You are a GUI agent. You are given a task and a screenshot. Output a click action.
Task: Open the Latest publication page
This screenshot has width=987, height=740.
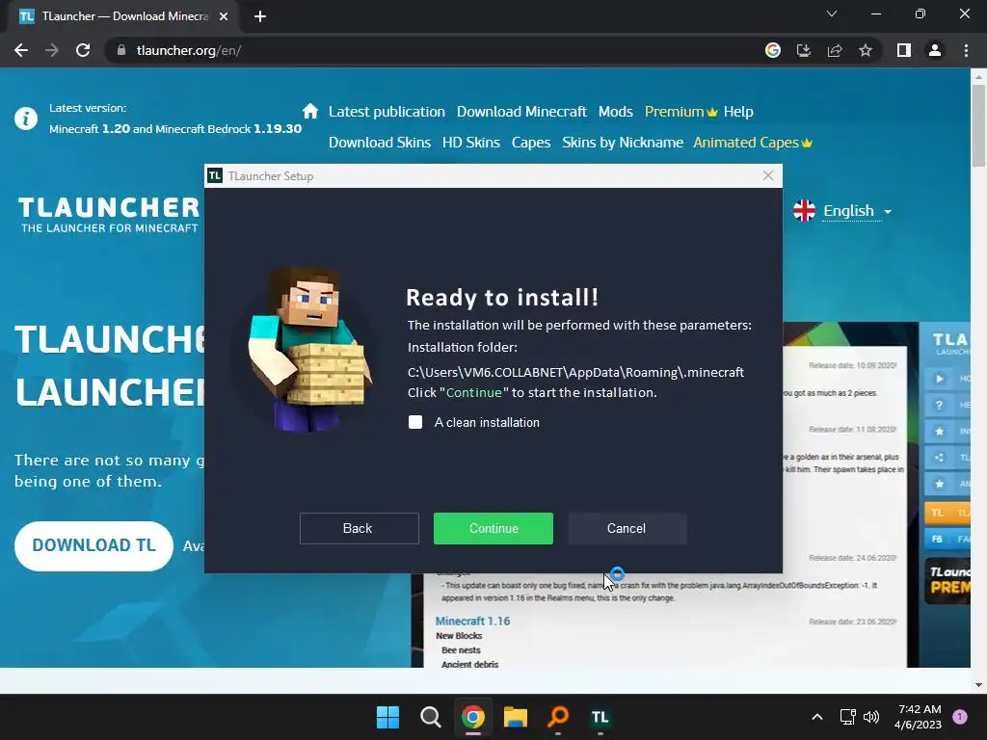click(x=387, y=112)
